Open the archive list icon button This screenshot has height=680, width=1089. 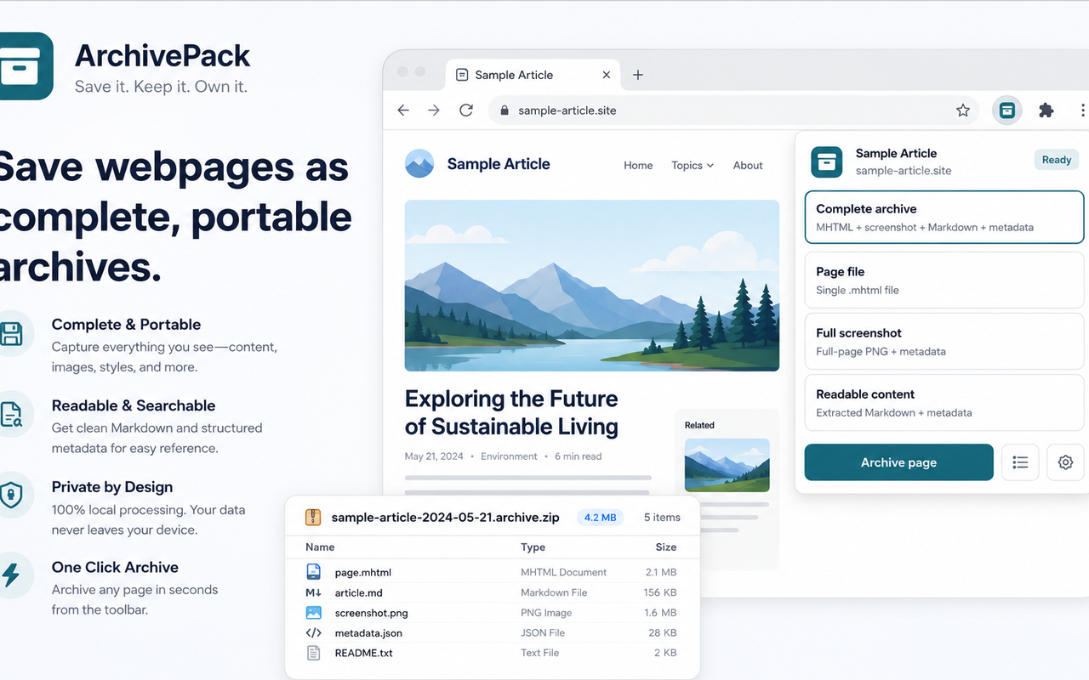pos(1020,462)
